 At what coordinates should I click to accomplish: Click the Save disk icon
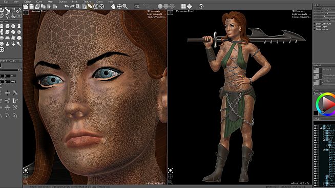[32, 7]
